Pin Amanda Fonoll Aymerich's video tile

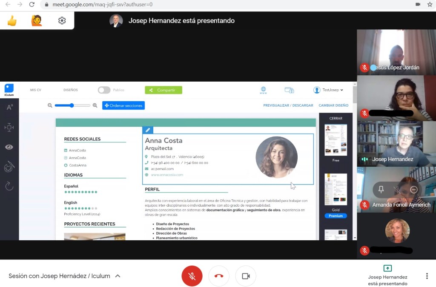point(381,190)
